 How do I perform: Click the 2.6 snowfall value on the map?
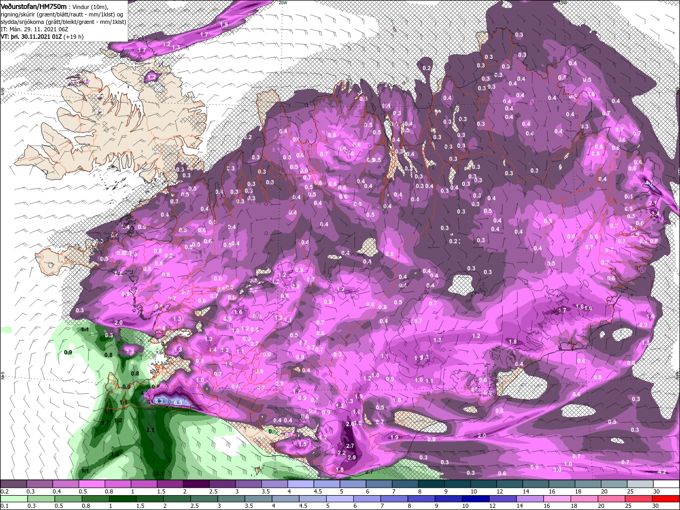coord(350,424)
